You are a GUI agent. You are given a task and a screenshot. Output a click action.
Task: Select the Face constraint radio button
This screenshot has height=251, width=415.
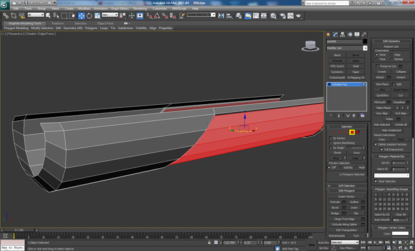point(377,59)
